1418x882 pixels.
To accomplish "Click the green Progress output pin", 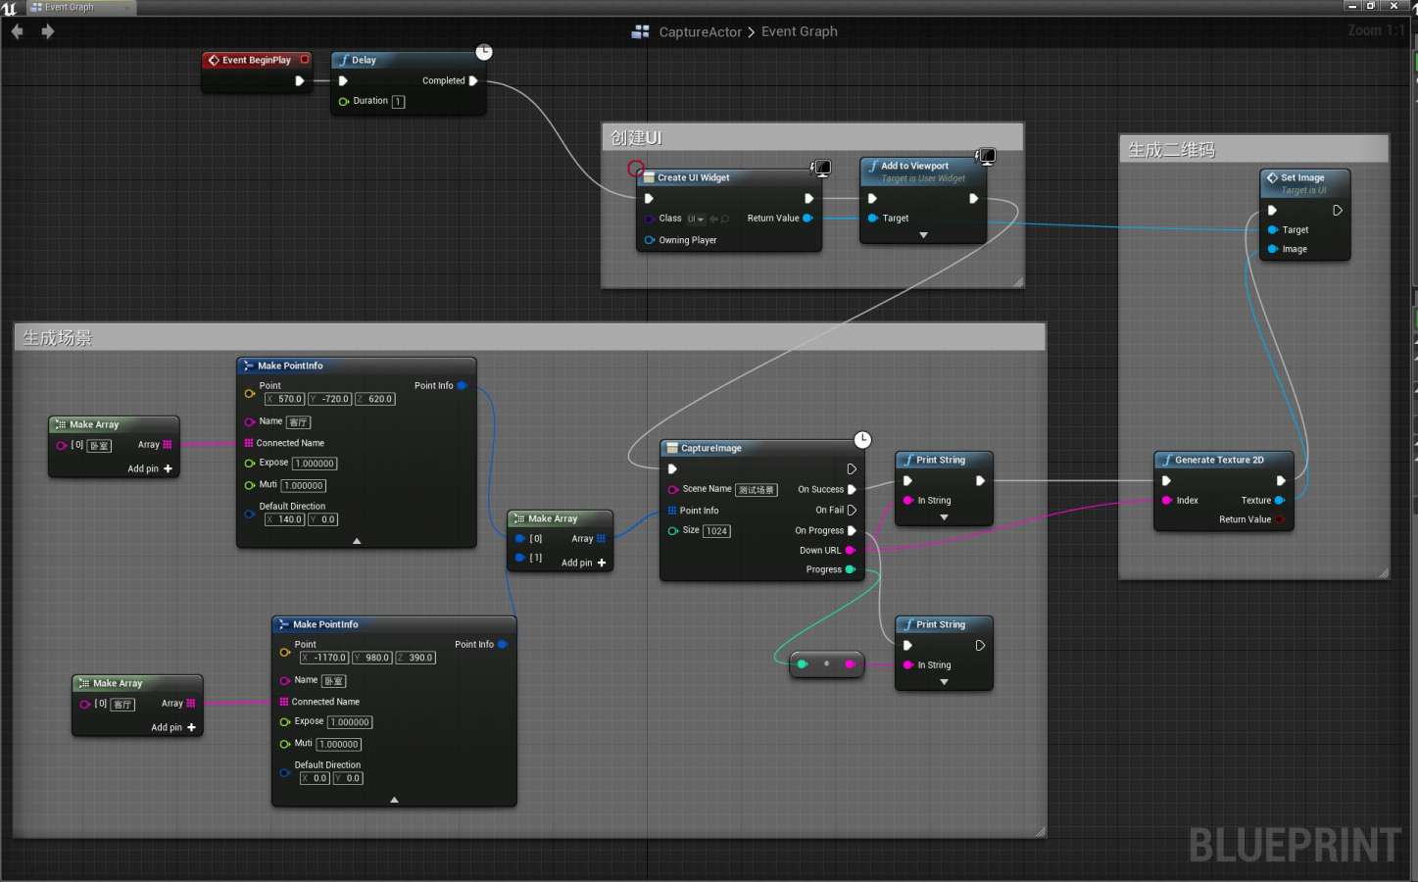I will [850, 569].
